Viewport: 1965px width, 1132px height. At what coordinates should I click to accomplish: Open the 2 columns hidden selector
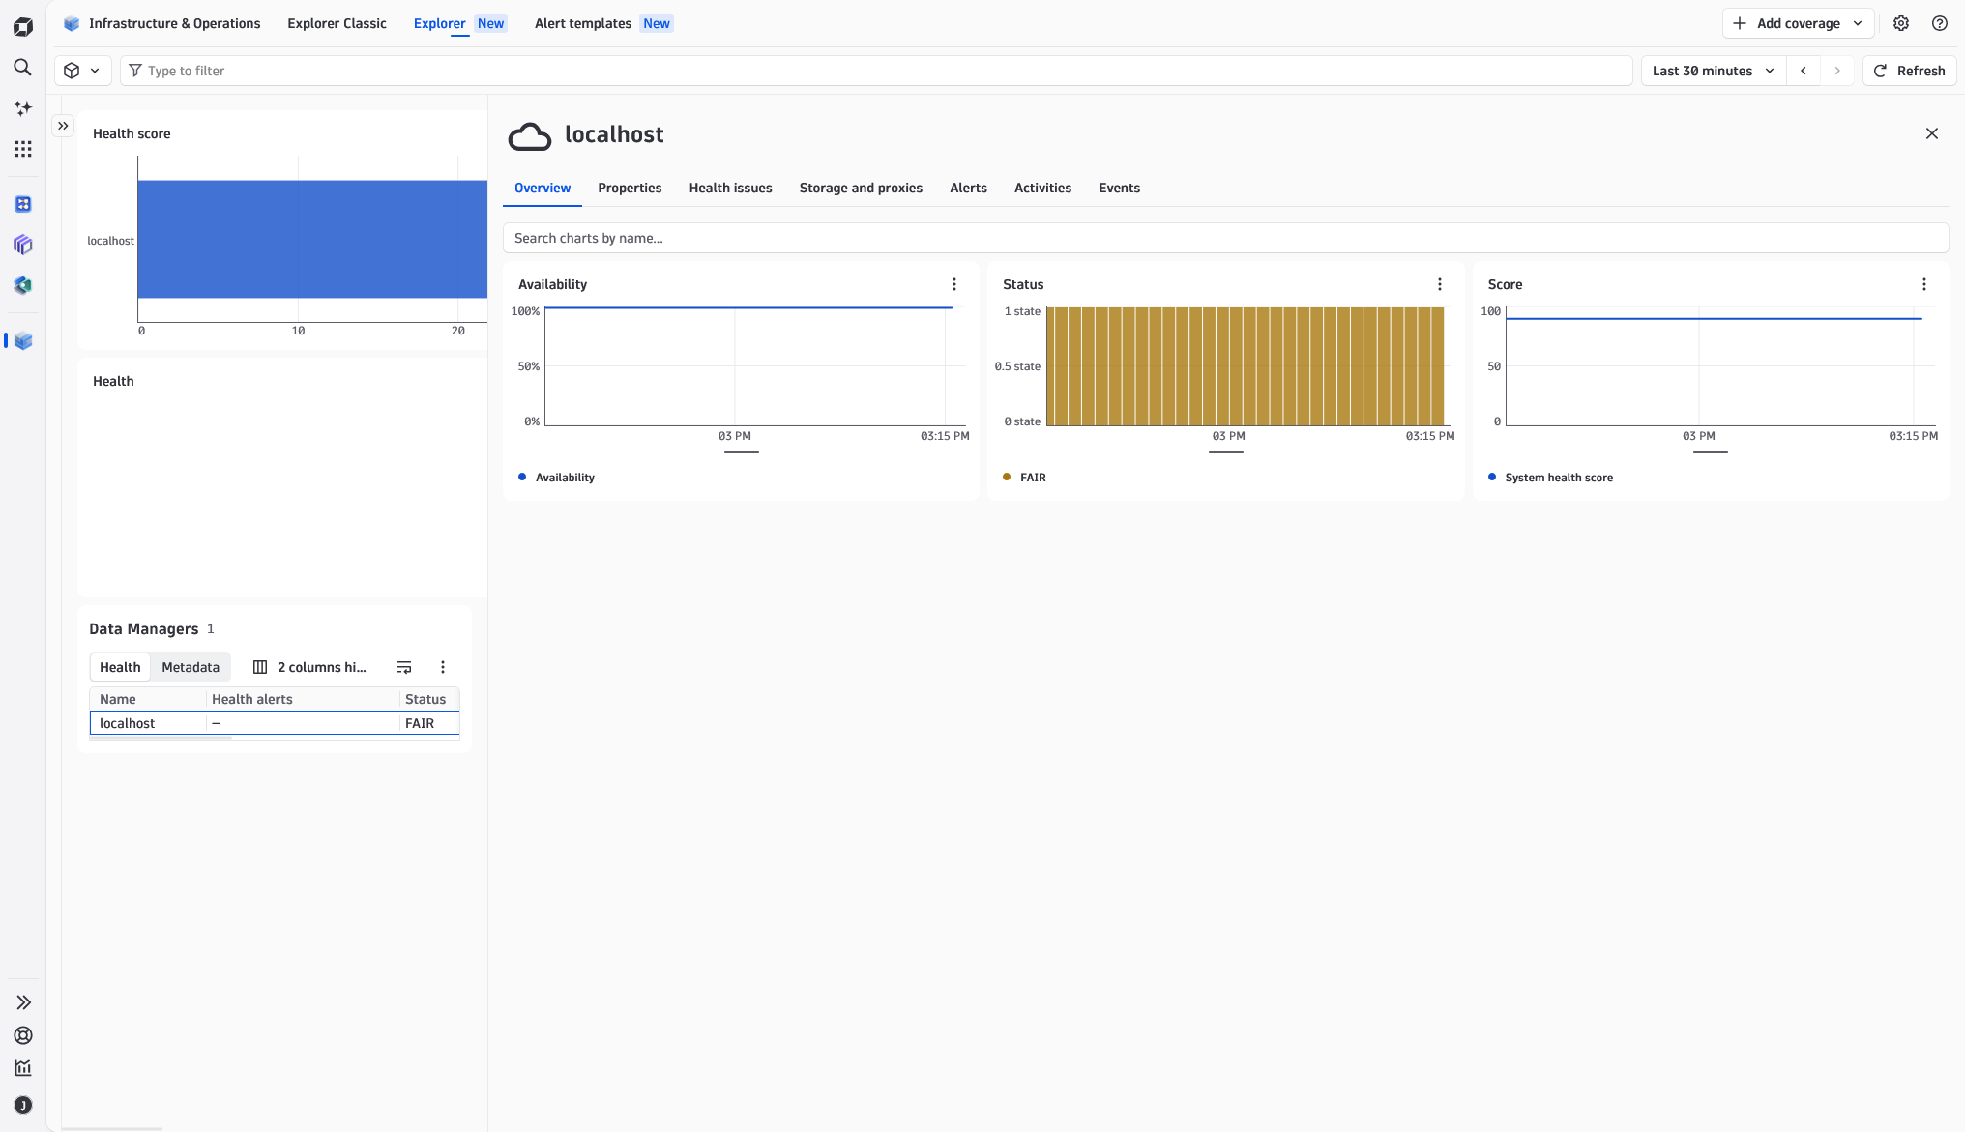(x=309, y=667)
